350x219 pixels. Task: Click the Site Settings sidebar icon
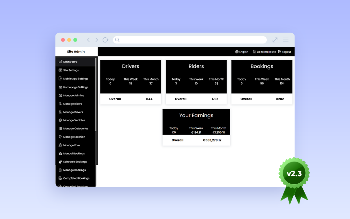click(x=60, y=70)
